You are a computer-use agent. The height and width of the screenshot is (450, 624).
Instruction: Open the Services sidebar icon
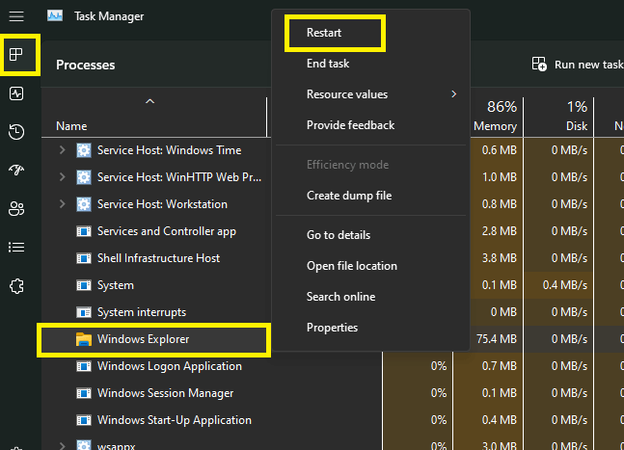(16, 286)
